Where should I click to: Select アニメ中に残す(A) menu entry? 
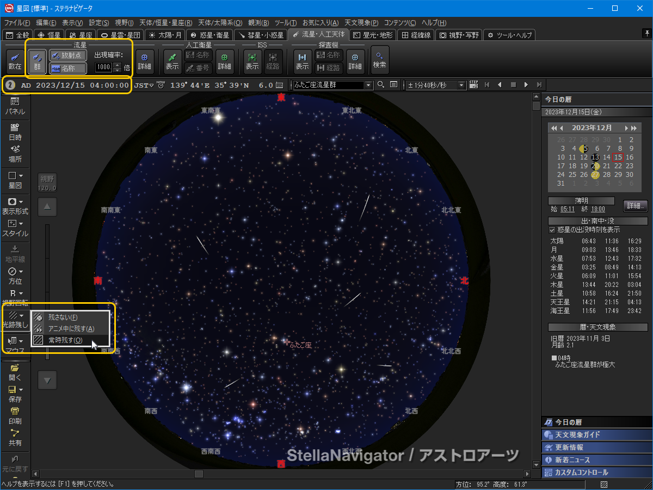pyautogui.click(x=71, y=328)
